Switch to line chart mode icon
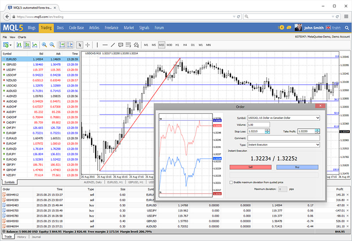 point(35,45)
